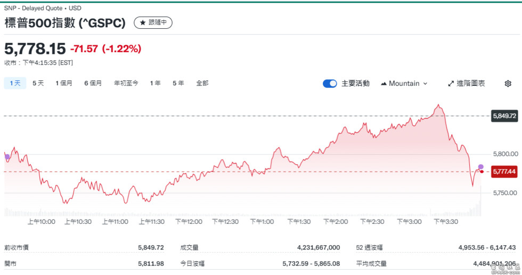Toggle the 主要活動 key events switch

(x=330, y=84)
